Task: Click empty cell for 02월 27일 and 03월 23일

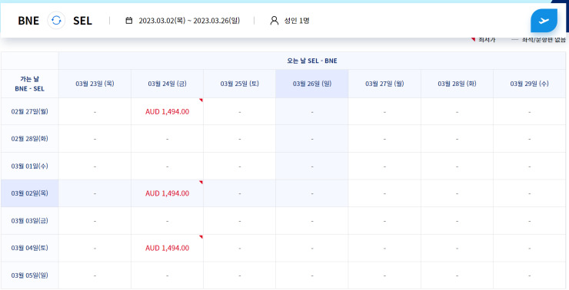Action: click(x=95, y=111)
